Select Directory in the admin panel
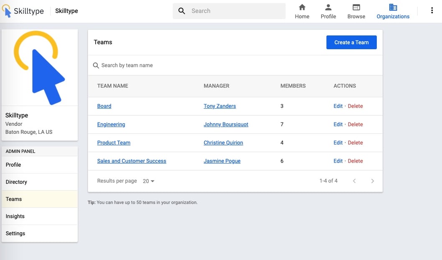The height and width of the screenshot is (260, 442). pyautogui.click(x=16, y=182)
